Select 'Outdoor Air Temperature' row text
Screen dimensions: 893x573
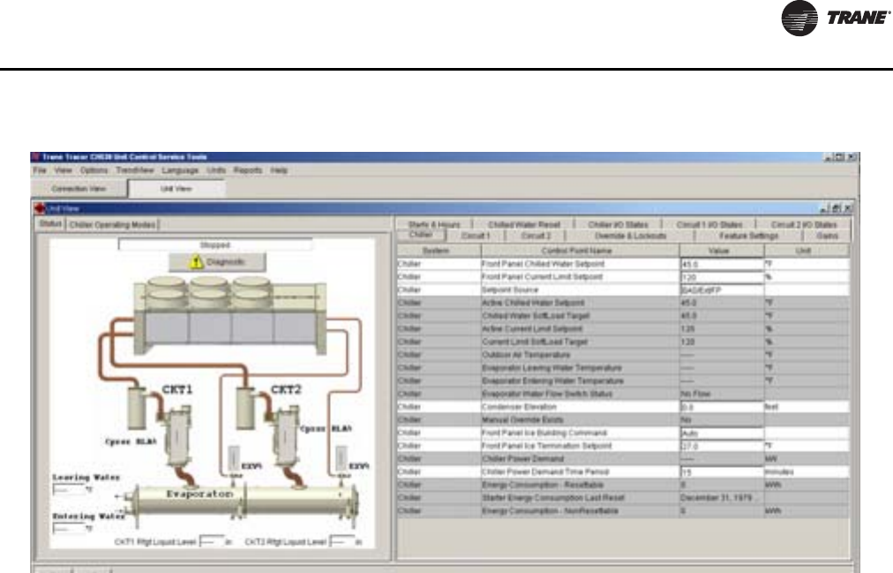coord(526,355)
